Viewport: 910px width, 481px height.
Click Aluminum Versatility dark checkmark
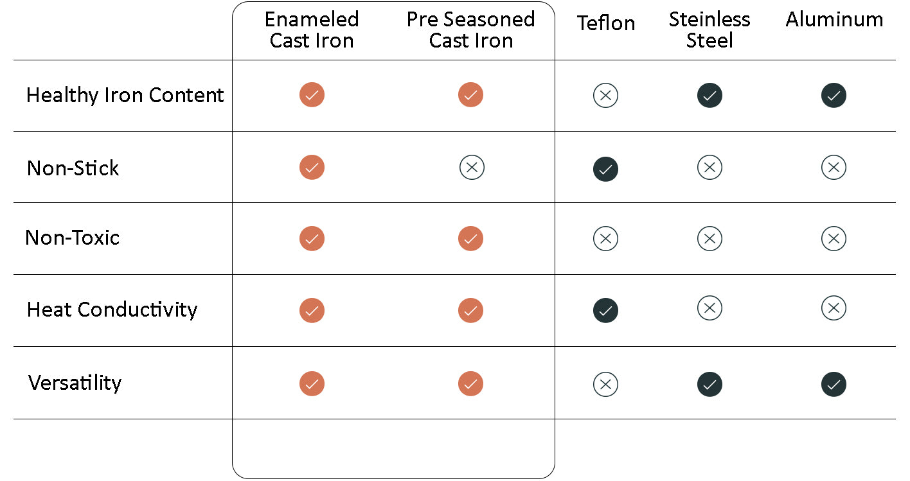tap(834, 384)
